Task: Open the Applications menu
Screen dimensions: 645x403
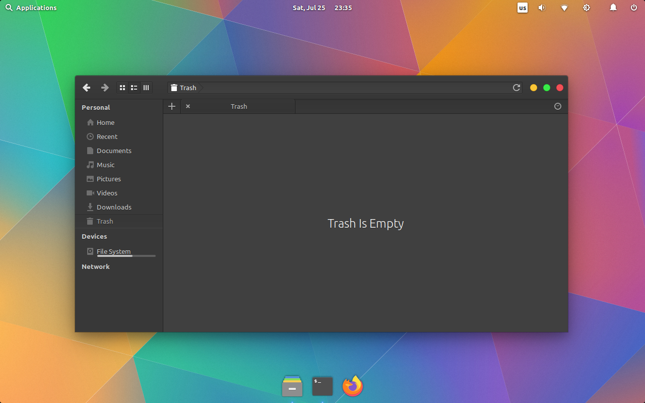Action: (31, 8)
